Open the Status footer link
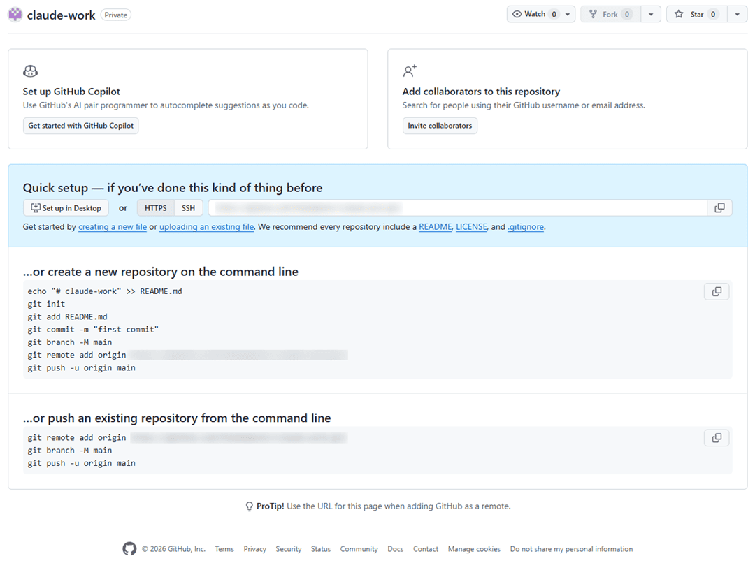The height and width of the screenshot is (563, 755). (321, 549)
